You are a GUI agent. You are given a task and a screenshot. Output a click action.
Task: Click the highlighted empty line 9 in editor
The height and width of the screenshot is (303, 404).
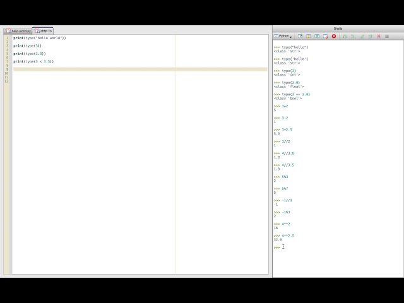[140, 69]
